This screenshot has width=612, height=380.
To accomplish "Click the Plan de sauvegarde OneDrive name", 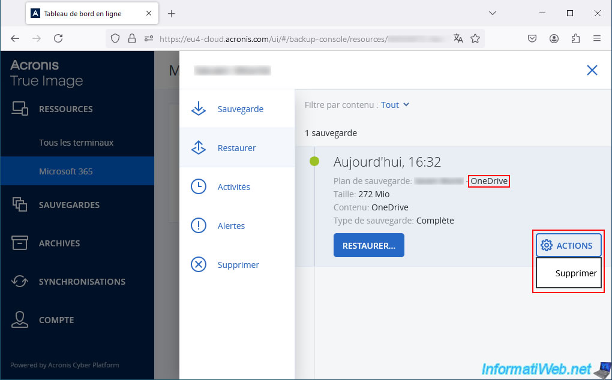I will 489,181.
